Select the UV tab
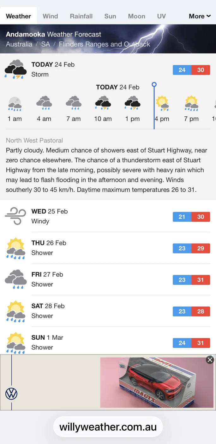The width and height of the screenshot is (216, 444). (161, 16)
